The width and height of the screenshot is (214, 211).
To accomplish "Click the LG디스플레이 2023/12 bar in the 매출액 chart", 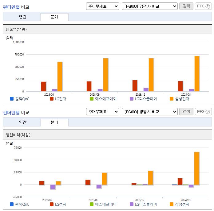I will point(146,89).
